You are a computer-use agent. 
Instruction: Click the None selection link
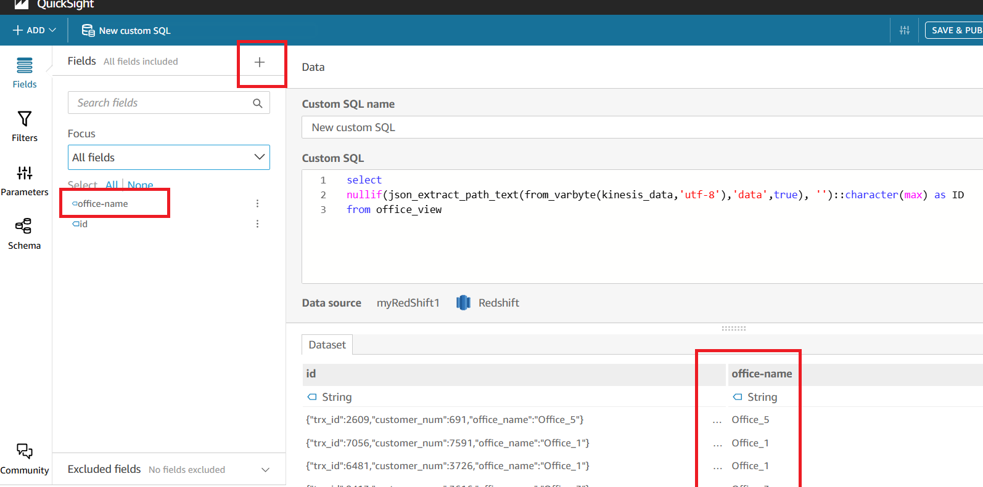click(140, 185)
